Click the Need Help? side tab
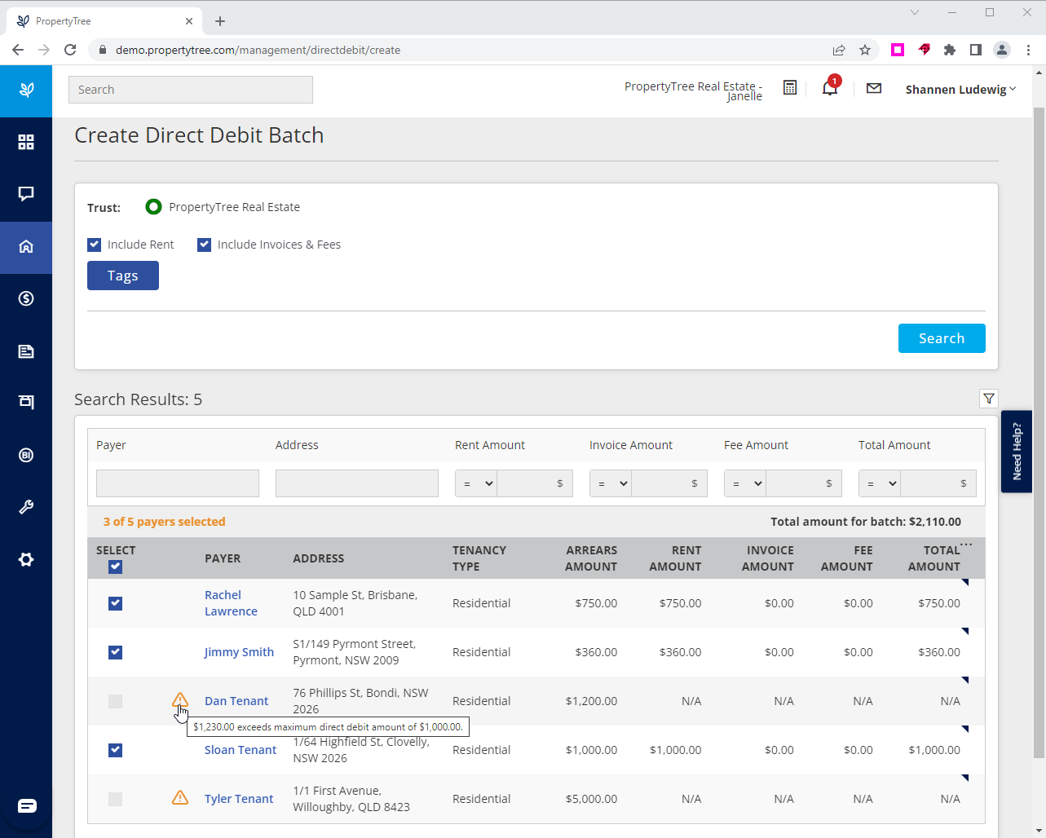The width and height of the screenshot is (1046, 838). 1016,452
